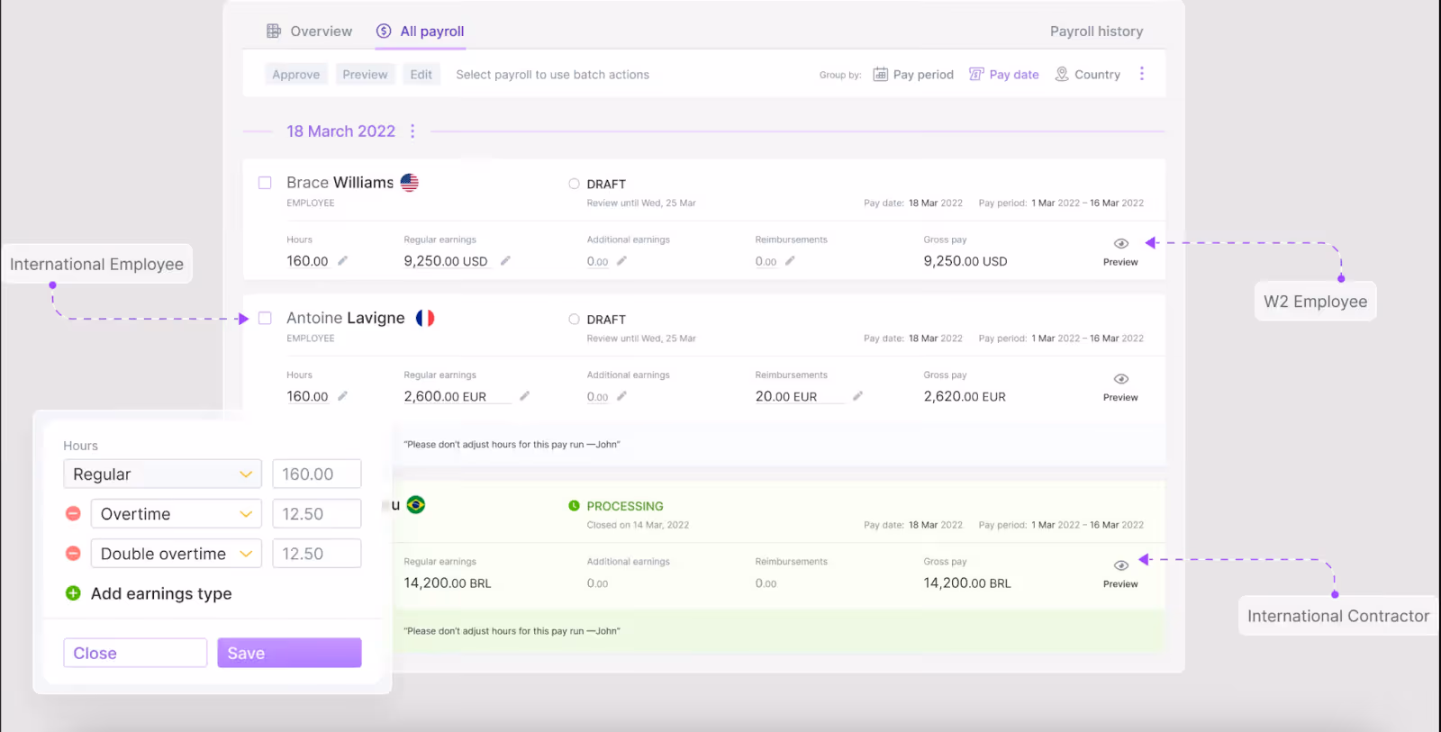The width and height of the screenshot is (1441, 732).
Task: Open the Double overtime type dropdown
Action: (177, 554)
